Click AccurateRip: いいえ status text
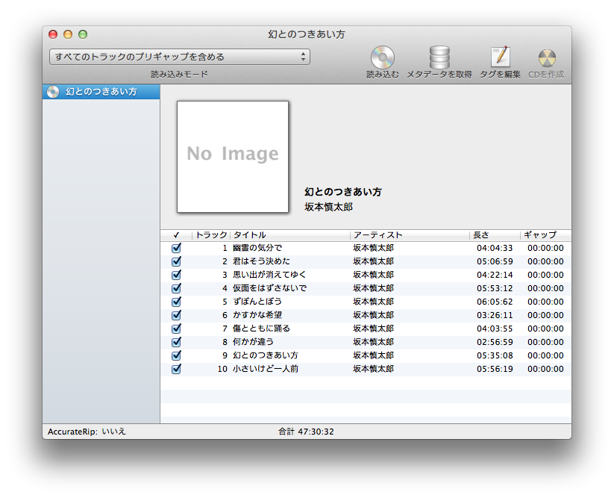The image size is (614, 498). click(87, 432)
